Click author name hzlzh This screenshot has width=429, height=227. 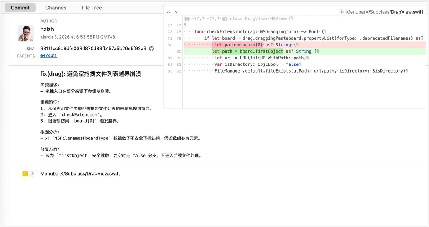point(47,29)
